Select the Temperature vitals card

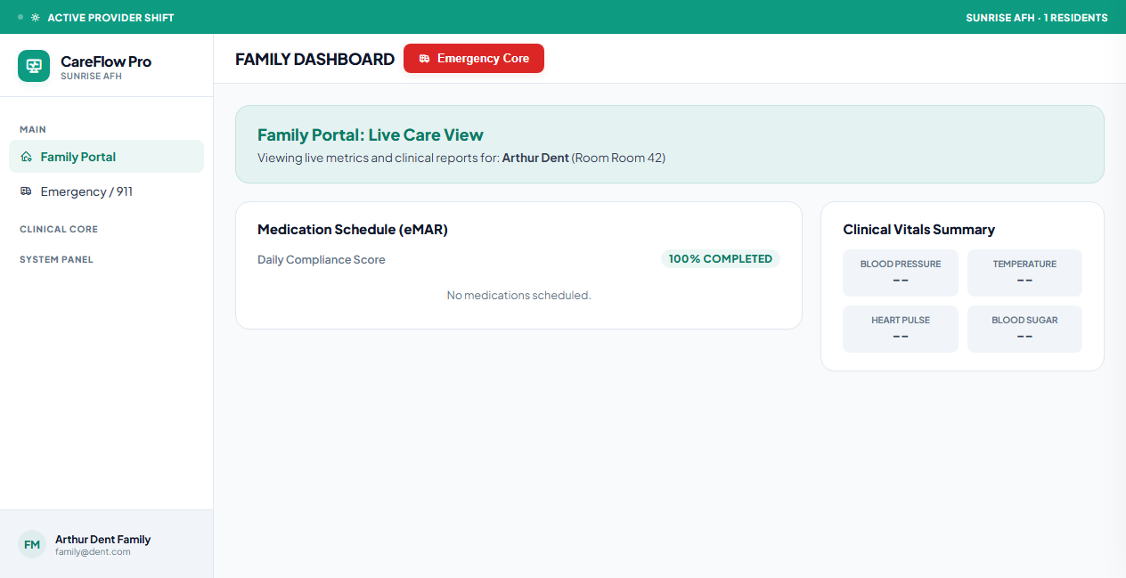coord(1024,273)
